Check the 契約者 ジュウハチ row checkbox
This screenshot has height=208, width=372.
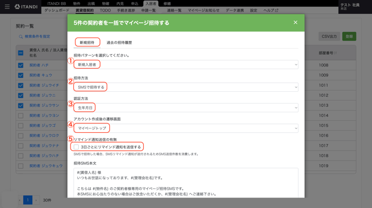(x=21, y=156)
